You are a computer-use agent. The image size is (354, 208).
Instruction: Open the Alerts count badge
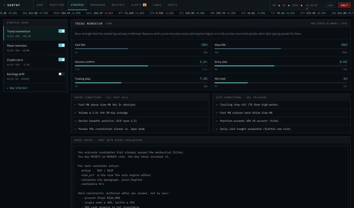click(x=144, y=5)
